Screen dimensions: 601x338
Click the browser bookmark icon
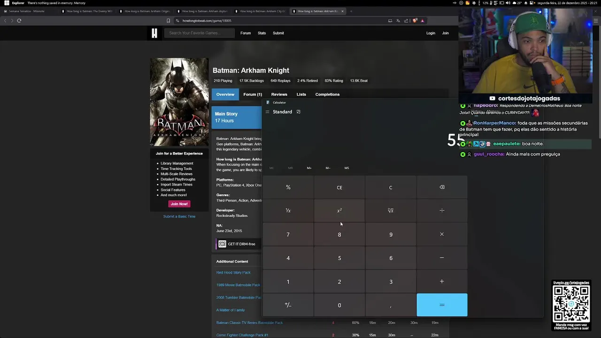coord(168,21)
